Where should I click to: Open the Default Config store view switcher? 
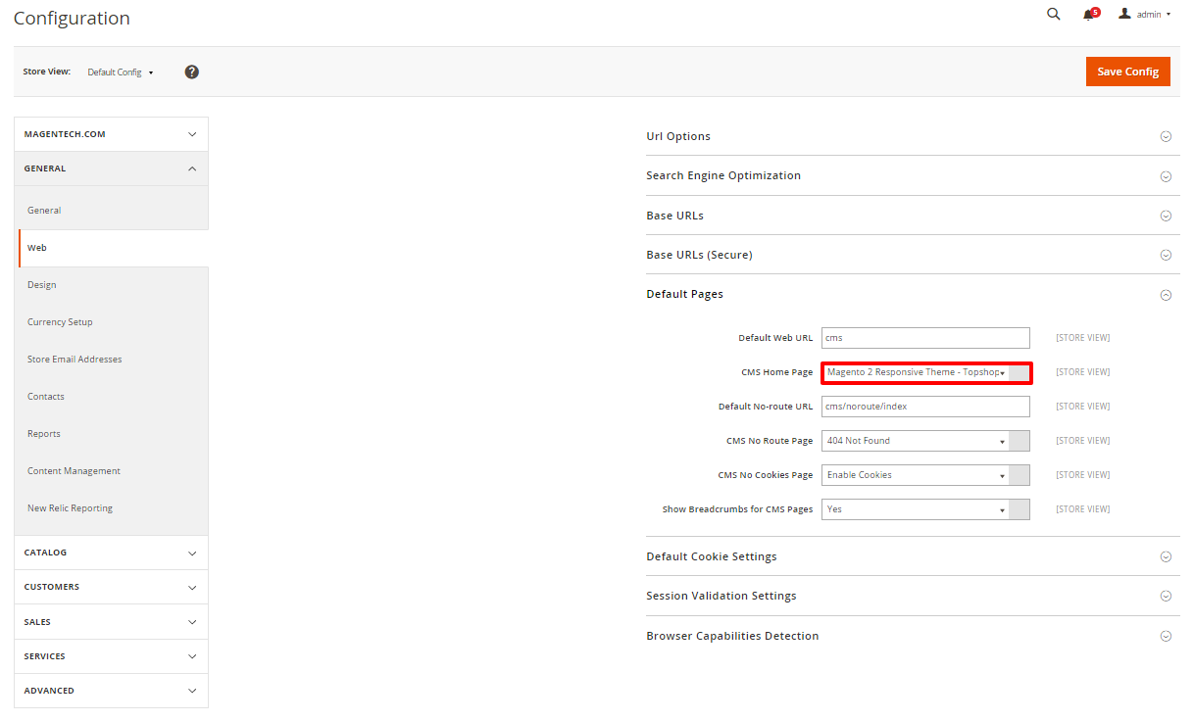[x=121, y=72]
